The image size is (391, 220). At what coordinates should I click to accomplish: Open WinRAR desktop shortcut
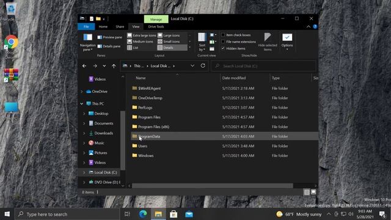(x=11, y=78)
